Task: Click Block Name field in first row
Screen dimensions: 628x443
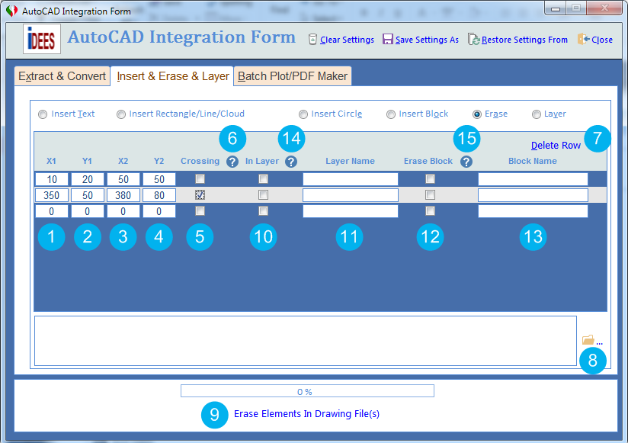Action: click(x=533, y=179)
